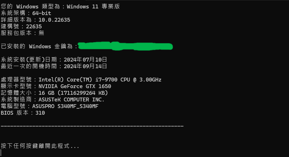Viewport: 289px width, 157px height.
Task: Click the 建構號 build number line
Action: [21, 27]
